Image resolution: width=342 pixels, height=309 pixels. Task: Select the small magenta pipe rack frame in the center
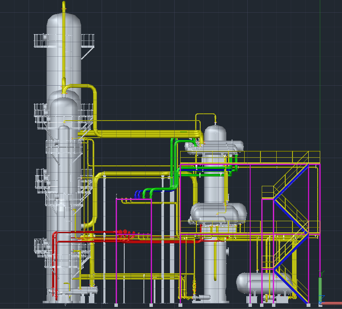coord(134,251)
